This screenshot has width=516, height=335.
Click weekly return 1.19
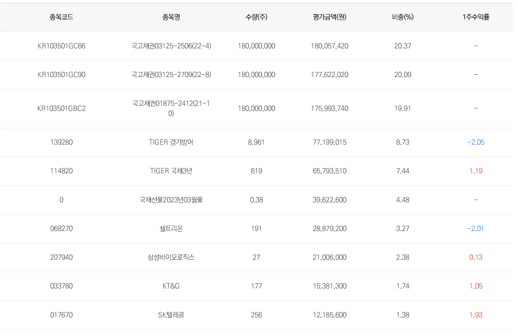476,171
